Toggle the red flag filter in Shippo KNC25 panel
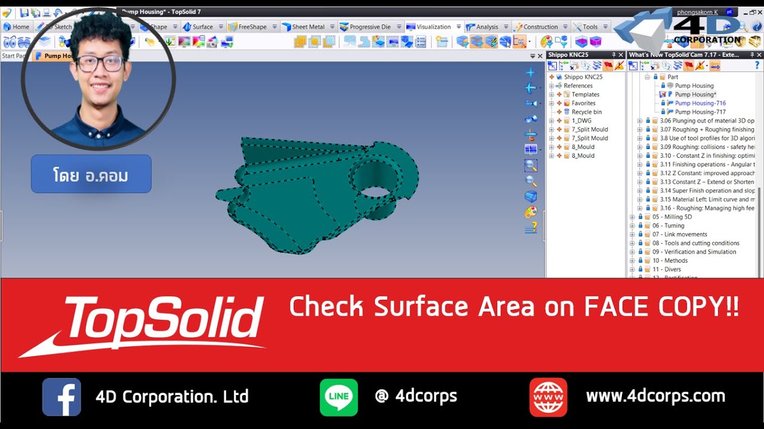This screenshot has height=429, width=764. pos(608,66)
